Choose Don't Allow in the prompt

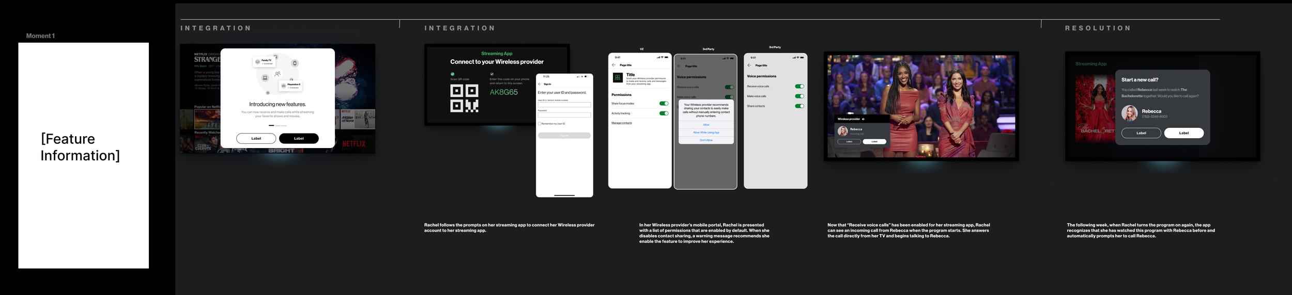[706, 140]
